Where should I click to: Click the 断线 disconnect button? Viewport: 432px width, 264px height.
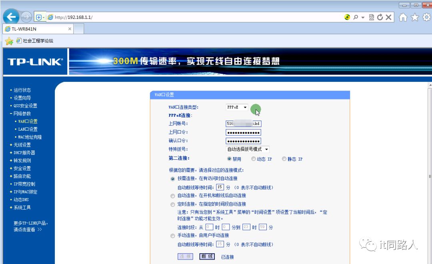(x=207, y=256)
